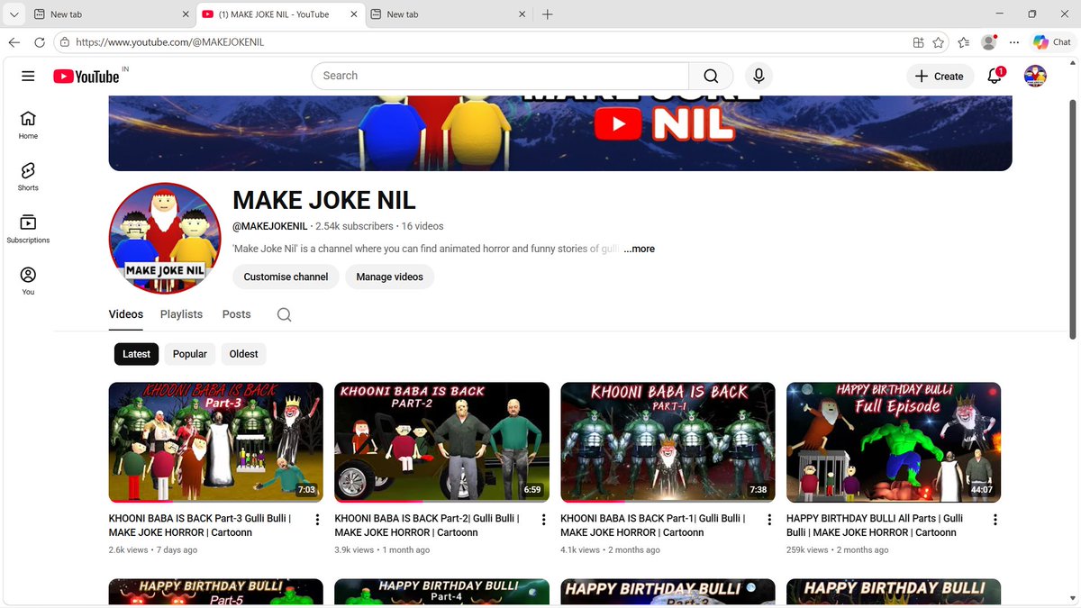Image resolution: width=1081 pixels, height=608 pixels.
Task: Open the tab list chevron beside browser tabs
Action: click(14, 14)
